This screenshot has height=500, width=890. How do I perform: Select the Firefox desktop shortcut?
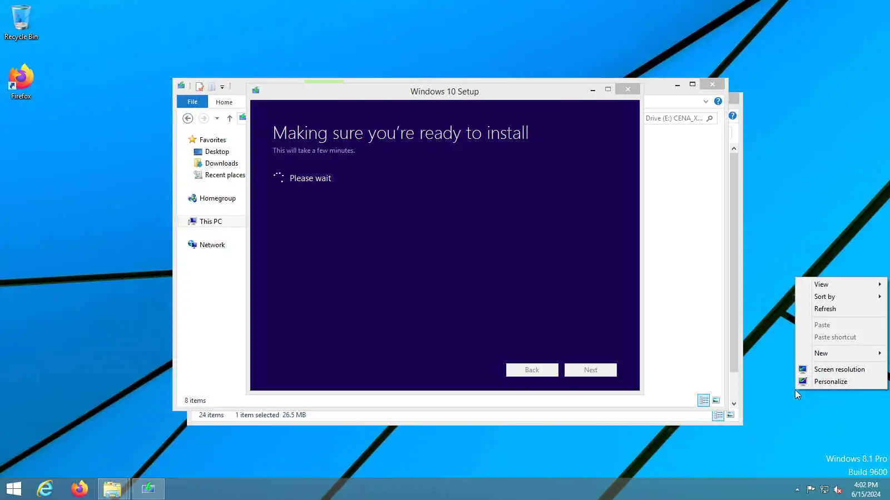point(21,82)
